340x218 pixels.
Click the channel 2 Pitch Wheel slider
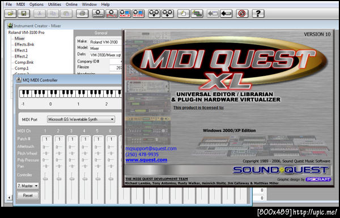pyautogui.click(x=59, y=154)
